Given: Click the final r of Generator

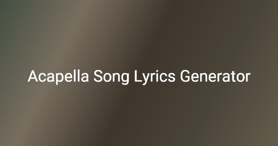Looking at the screenshot, I should 248,78.
